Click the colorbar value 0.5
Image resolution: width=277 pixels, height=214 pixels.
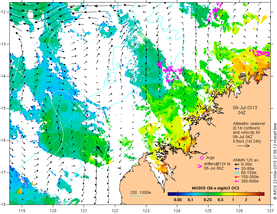pyautogui.click(x=220, y=200)
